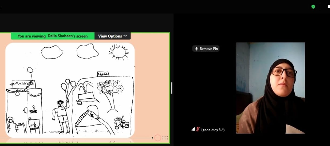Click the six-dot grid icon under the slide
The width and height of the screenshot is (330, 146).
point(165,138)
